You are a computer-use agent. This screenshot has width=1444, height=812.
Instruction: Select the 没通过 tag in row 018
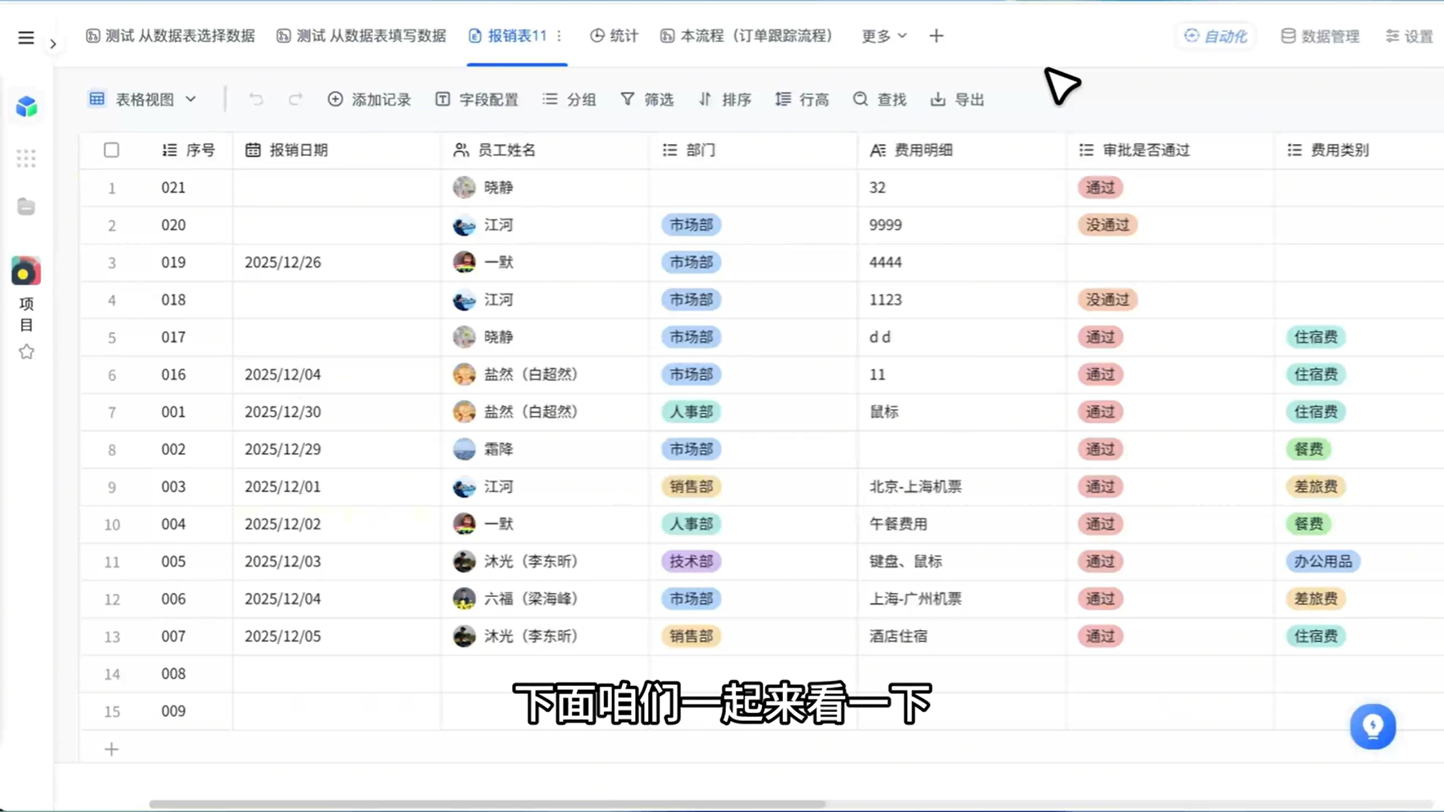coord(1108,299)
